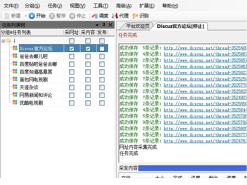
Task: Click the red 任务完成 status text
Action: (x=128, y=35)
